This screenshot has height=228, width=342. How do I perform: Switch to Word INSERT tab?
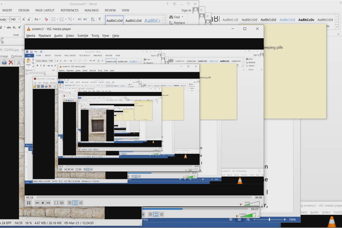(x=7, y=10)
